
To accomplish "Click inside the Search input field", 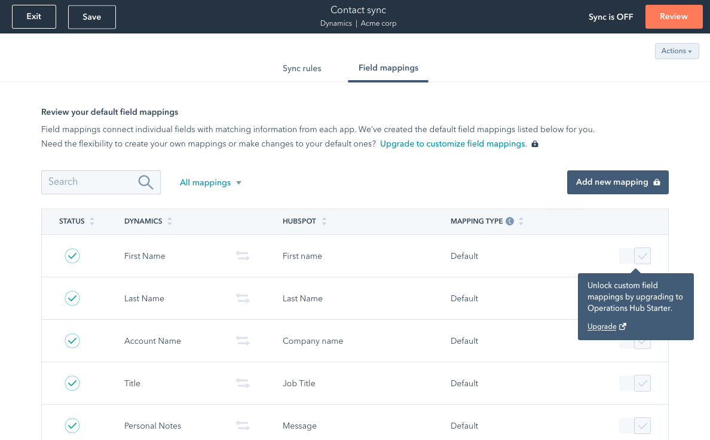I will click(x=90, y=182).
